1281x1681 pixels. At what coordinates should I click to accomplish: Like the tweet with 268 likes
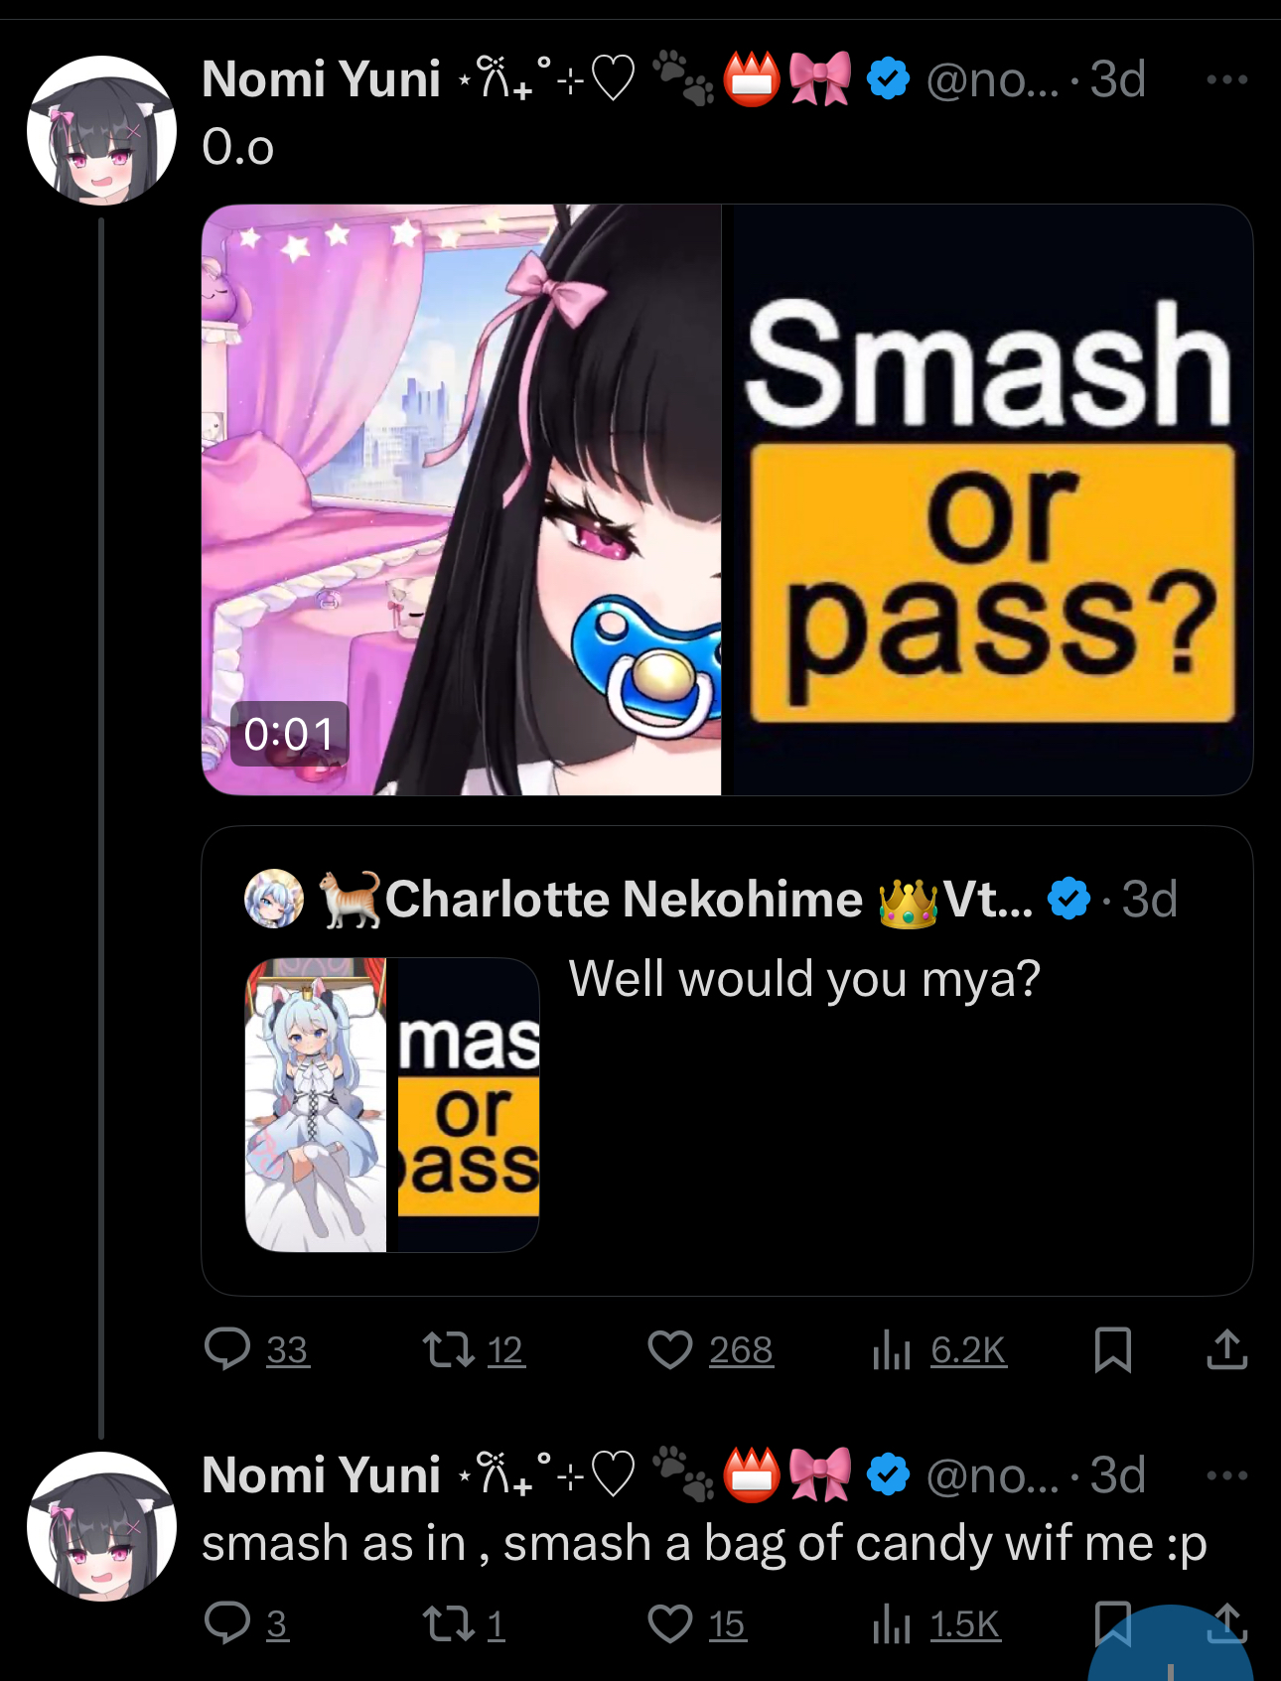point(710,1349)
